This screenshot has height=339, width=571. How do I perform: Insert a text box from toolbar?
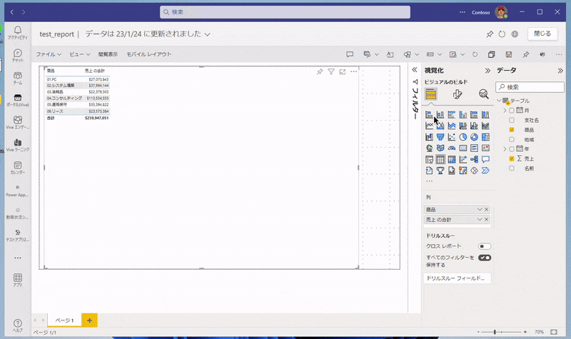pos(390,54)
